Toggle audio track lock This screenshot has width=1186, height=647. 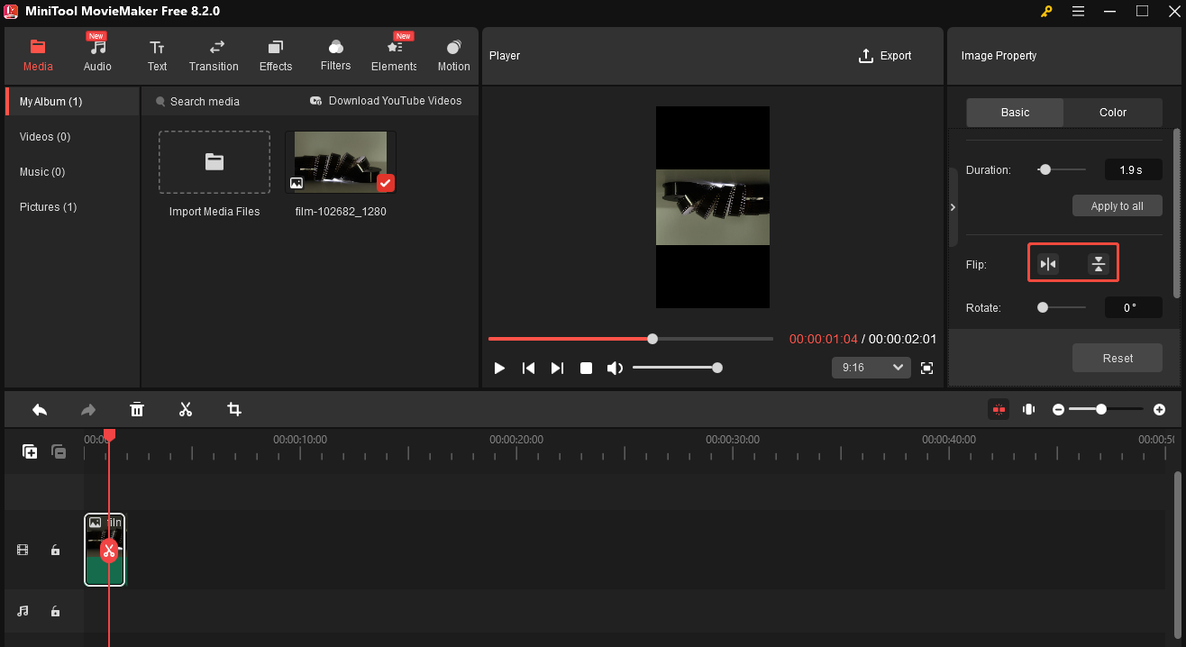click(55, 611)
